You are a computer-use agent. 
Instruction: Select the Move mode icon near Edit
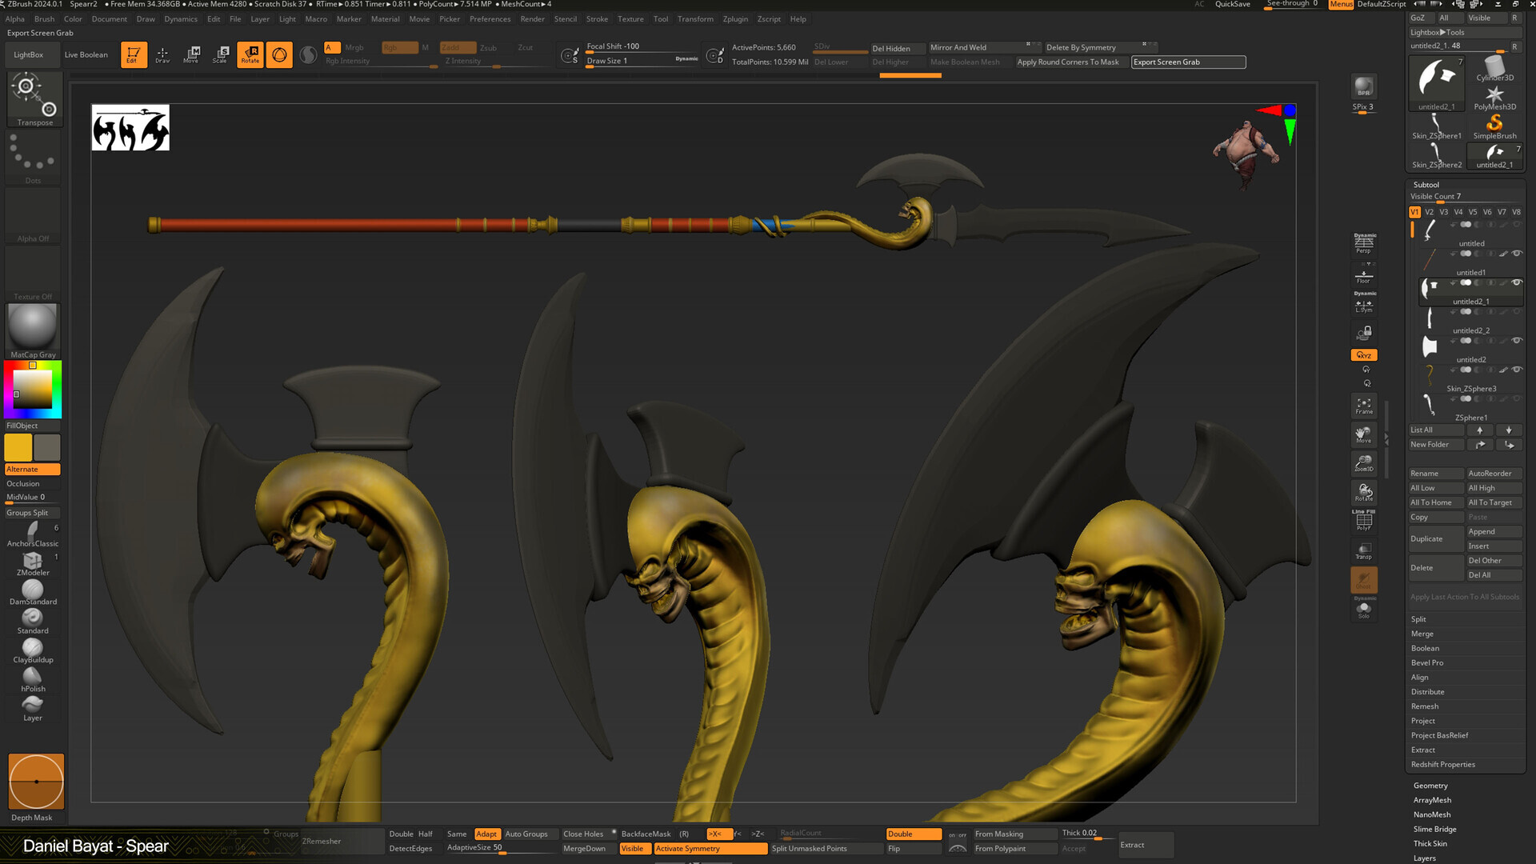(191, 54)
